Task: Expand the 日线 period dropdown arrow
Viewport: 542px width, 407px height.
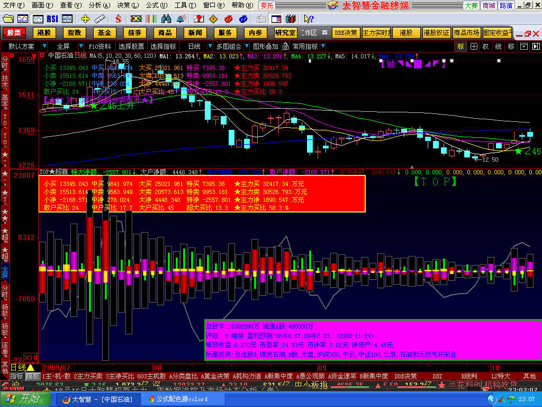Action: (x=210, y=46)
